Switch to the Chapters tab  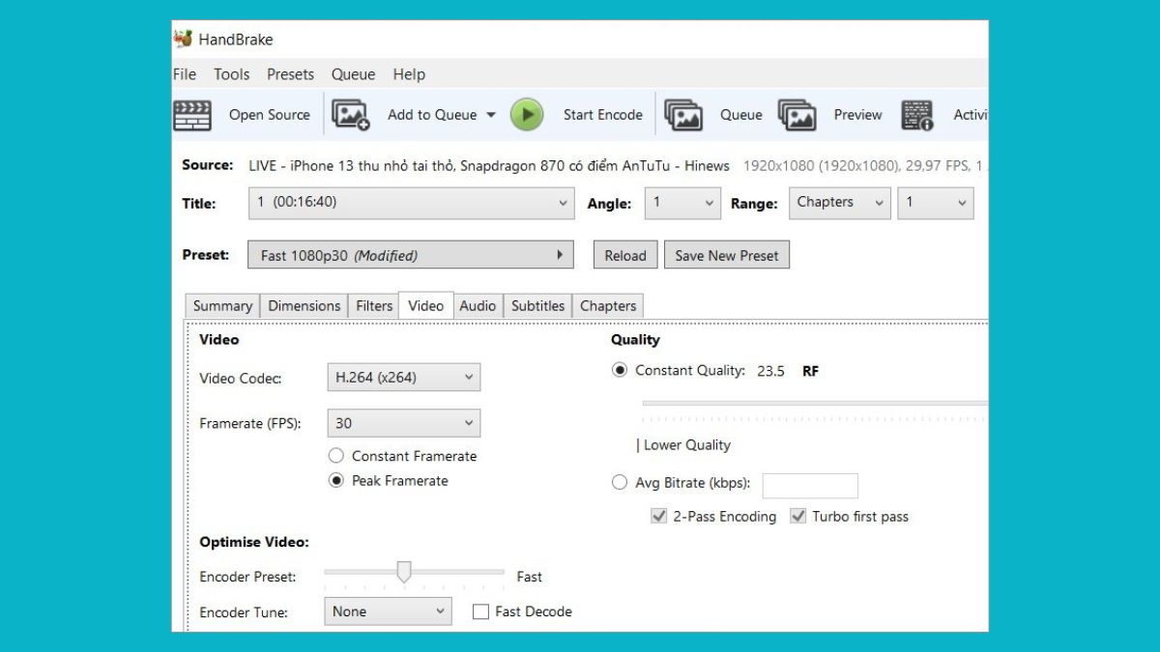click(608, 306)
